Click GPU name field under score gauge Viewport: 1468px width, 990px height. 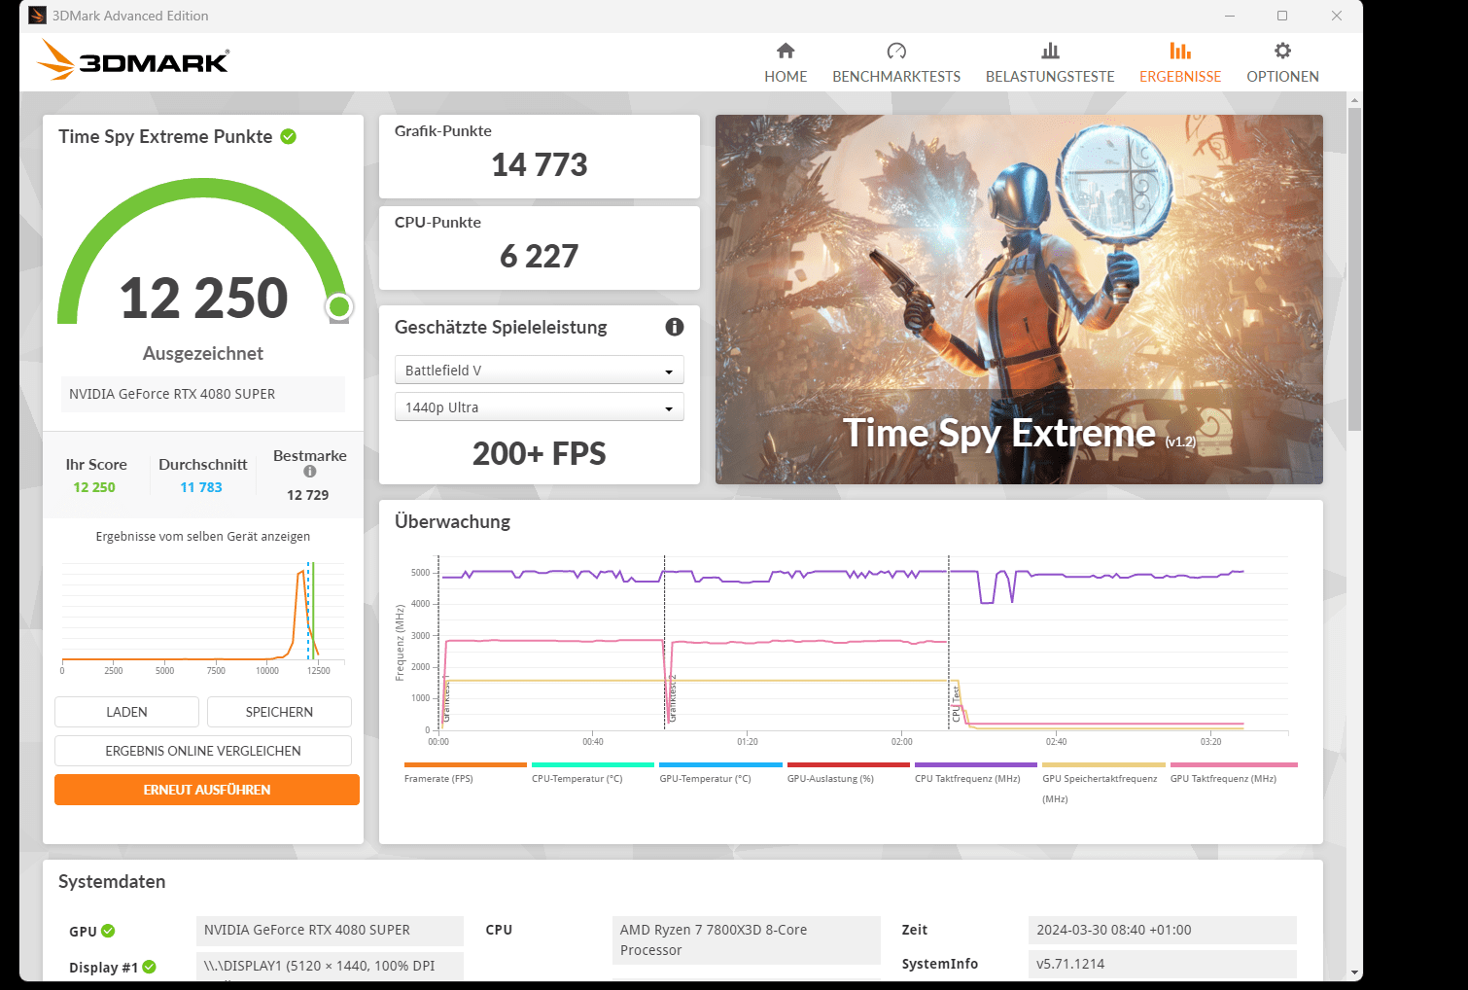pos(203,394)
